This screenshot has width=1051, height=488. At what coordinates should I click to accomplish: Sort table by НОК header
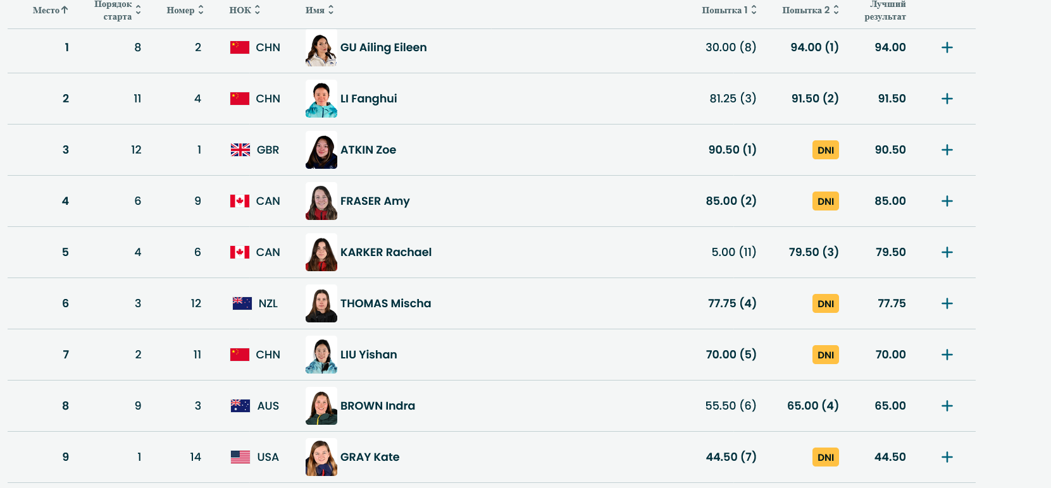coord(244,10)
